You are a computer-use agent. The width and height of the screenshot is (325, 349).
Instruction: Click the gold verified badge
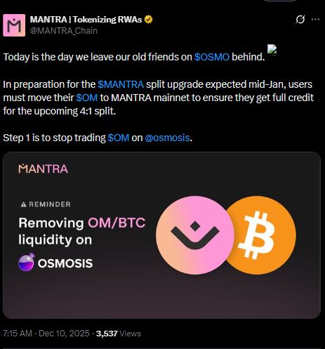pos(148,20)
